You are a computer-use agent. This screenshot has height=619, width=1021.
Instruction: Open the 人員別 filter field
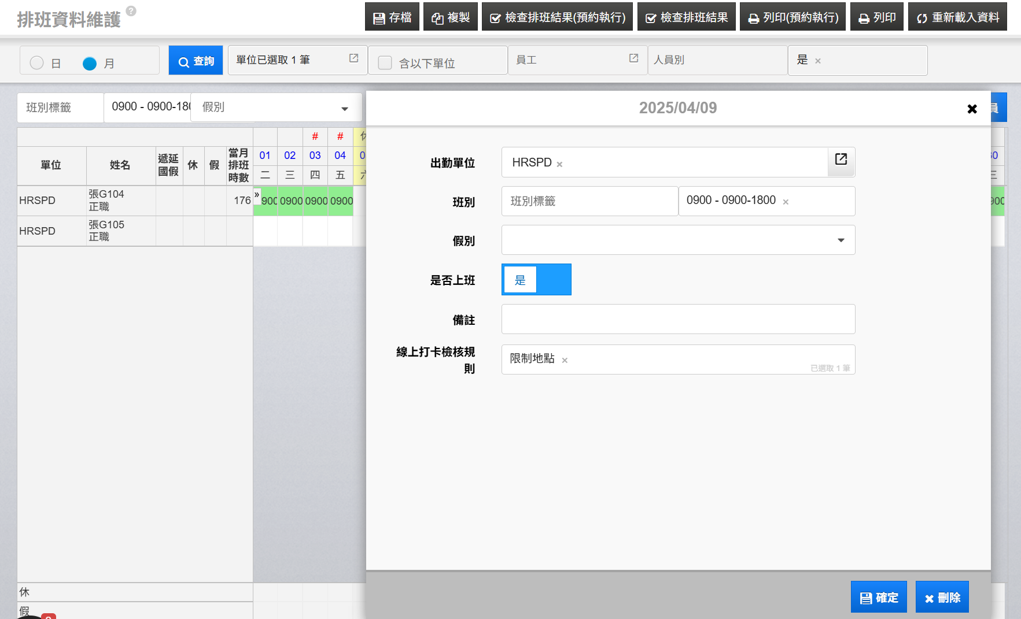pos(717,60)
